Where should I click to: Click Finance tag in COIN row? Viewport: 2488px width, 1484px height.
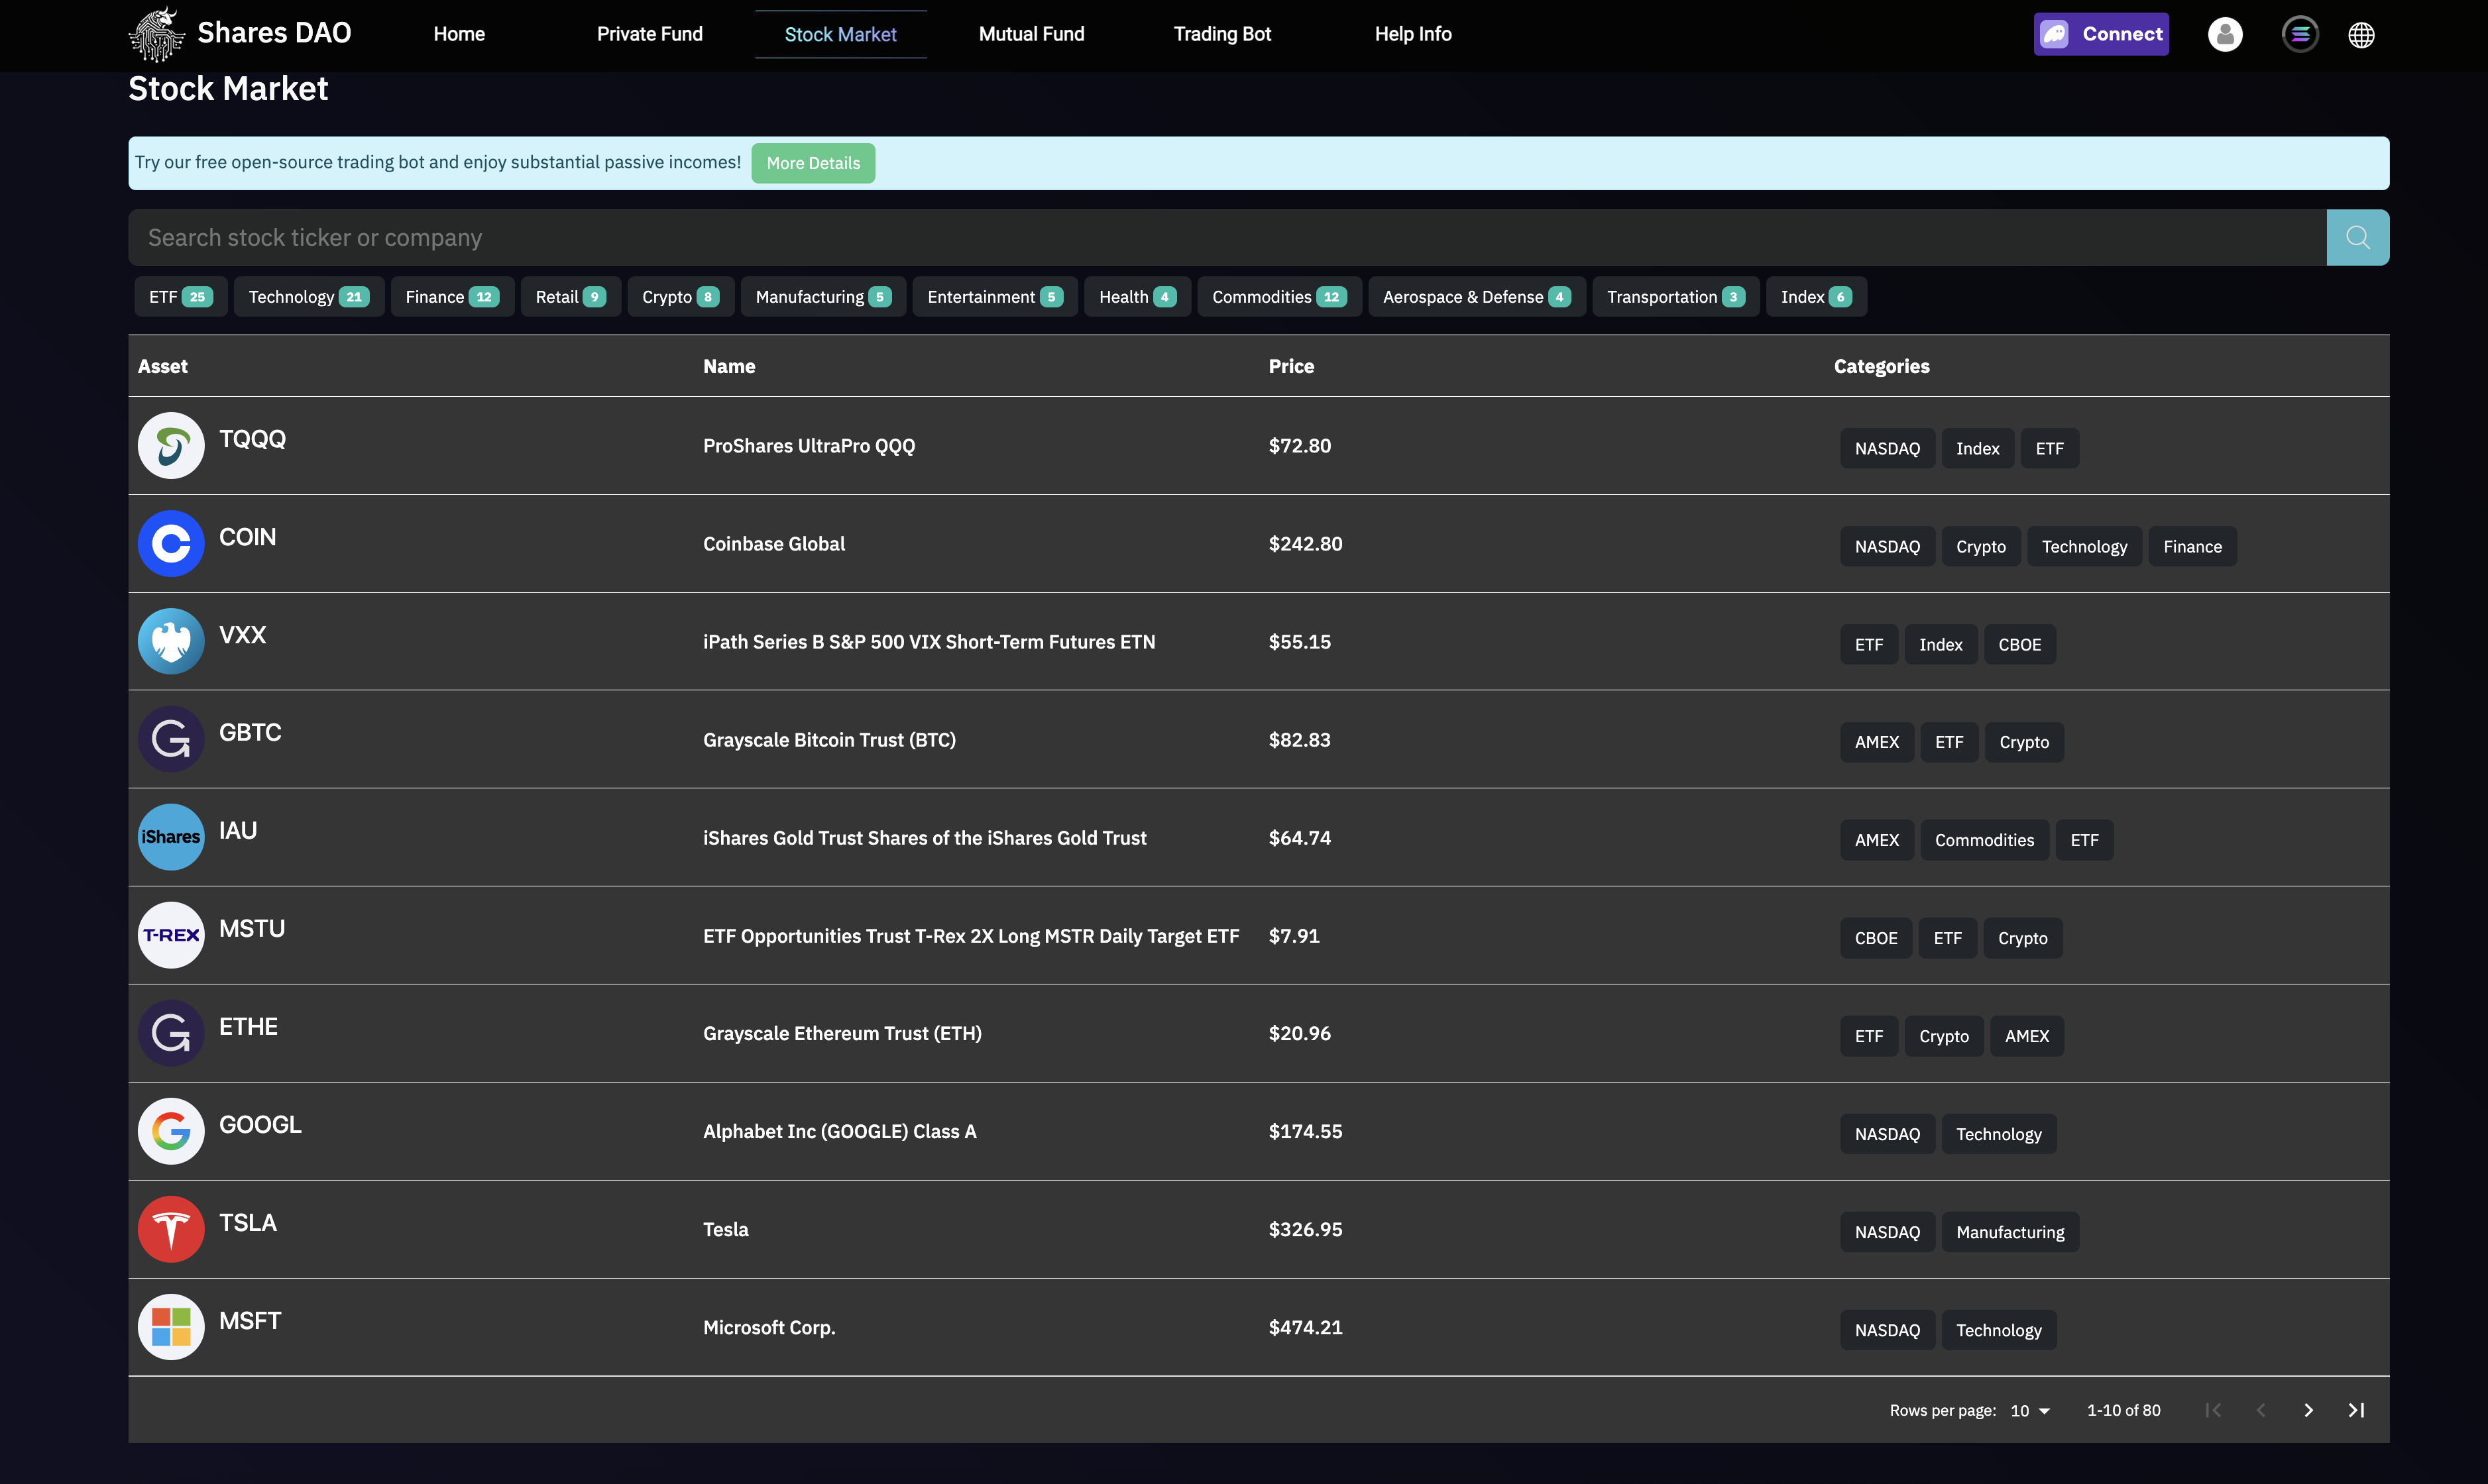[2193, 546]
